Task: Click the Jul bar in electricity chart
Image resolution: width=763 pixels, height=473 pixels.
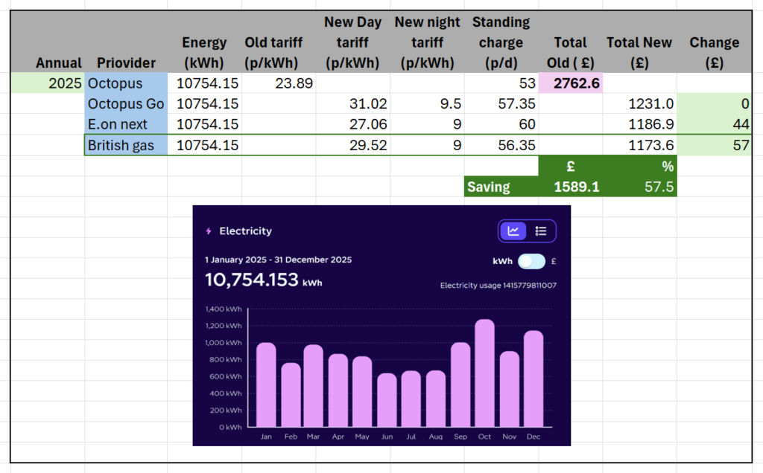Action: click(411, 399)
